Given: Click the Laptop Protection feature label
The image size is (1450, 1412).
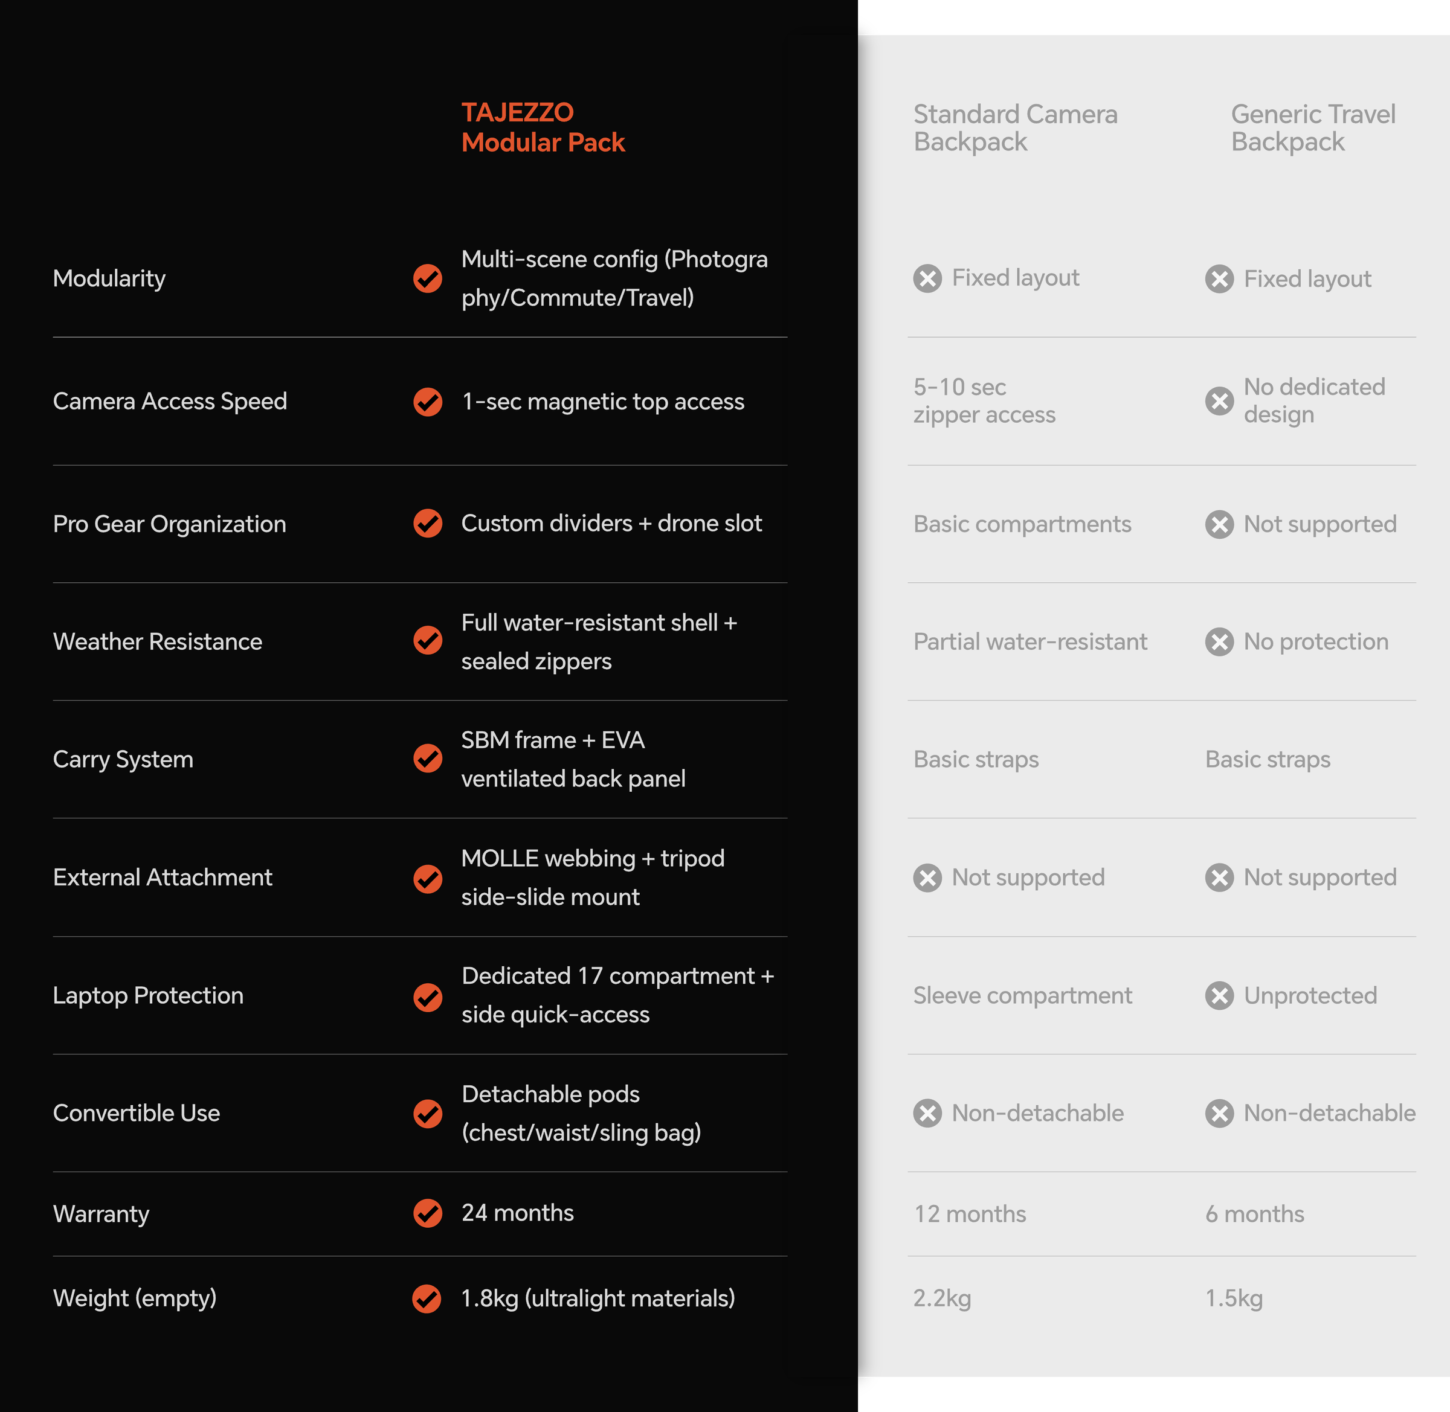Looking at the screenshot, I should coord(147,995).
